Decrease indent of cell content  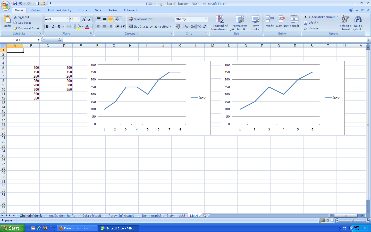117,27
